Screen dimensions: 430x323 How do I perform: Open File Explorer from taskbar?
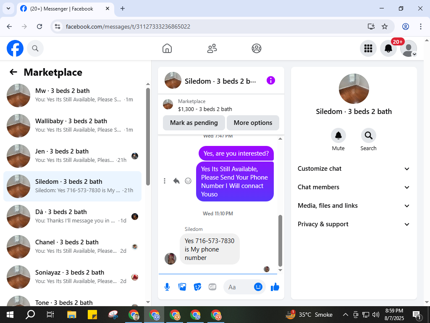72,315
